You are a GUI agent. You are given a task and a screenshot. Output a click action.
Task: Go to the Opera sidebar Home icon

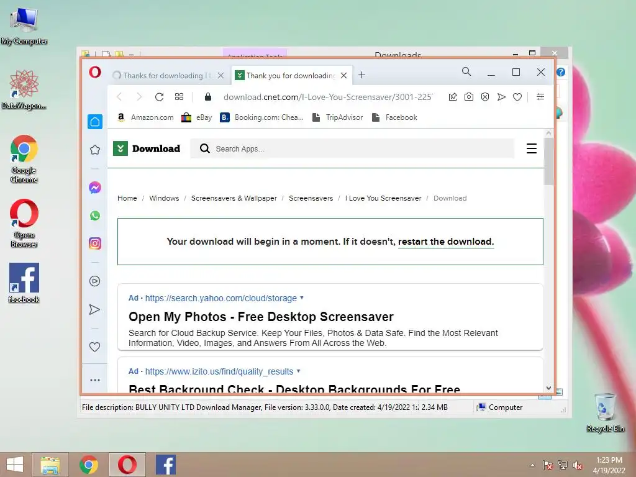(x=95, y=121)
